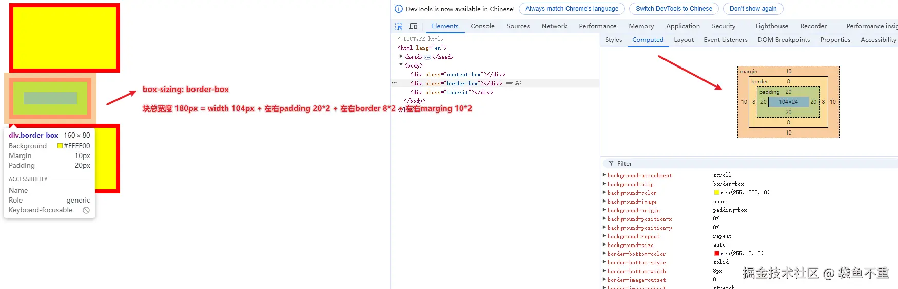Open the Performance tab
The image size is (898, 289).
(x=598, y=26)
